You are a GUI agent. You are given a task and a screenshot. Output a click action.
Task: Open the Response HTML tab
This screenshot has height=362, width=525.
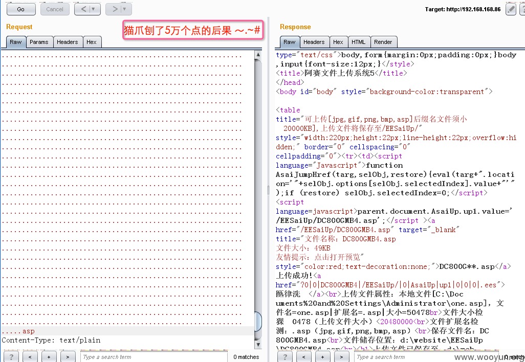(x=359, y=42)
